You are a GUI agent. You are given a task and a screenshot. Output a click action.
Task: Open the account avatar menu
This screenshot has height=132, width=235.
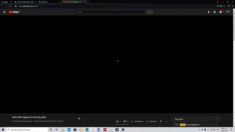pyautogui.click(x=228, y=12)
